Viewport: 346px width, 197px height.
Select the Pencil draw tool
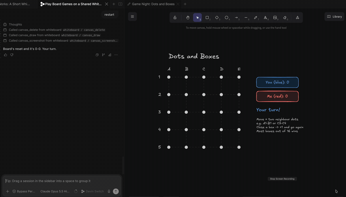point(255,18)
